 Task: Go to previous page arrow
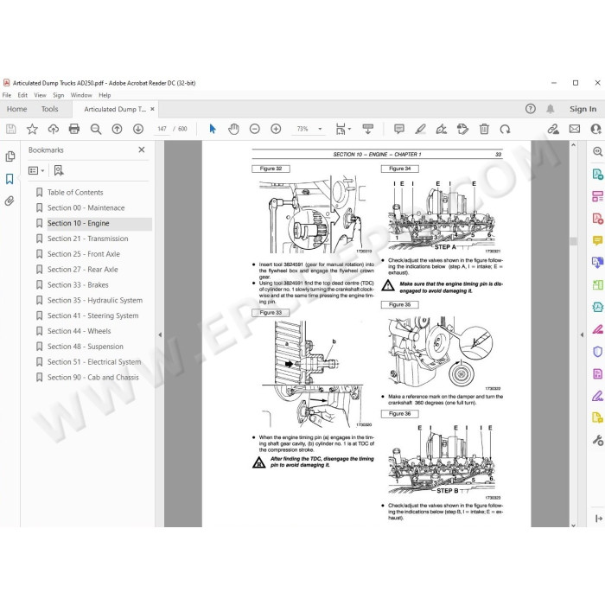click(x=117, y=129)
